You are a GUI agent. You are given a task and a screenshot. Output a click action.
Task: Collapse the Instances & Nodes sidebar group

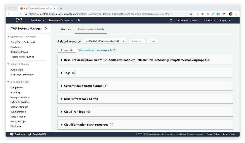coord(8,82)
